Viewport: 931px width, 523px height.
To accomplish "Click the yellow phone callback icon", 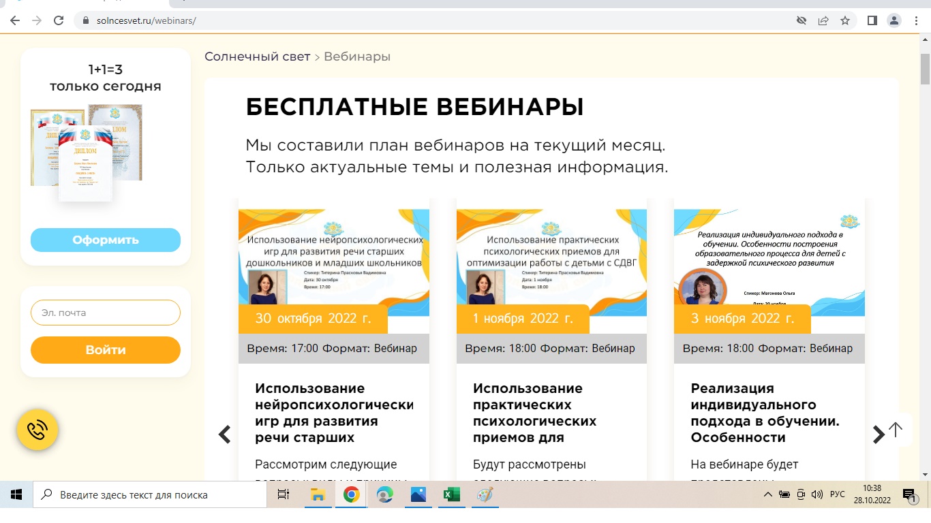I will click(x=37, y=430).
